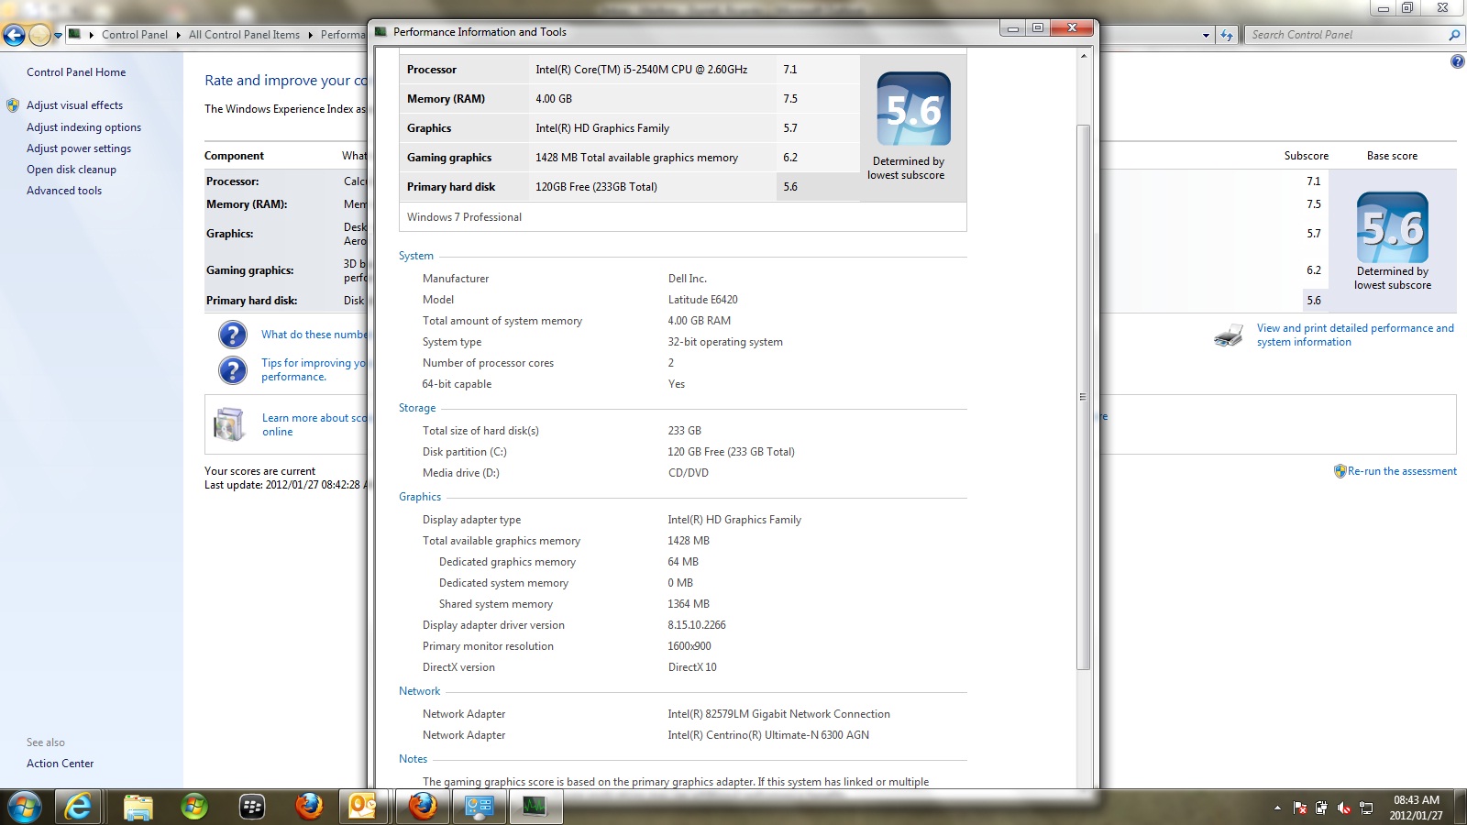
Task: Open disk cleanup link
Action: point(72,170)
